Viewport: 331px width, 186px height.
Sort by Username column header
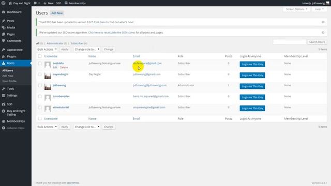[51, 56]
